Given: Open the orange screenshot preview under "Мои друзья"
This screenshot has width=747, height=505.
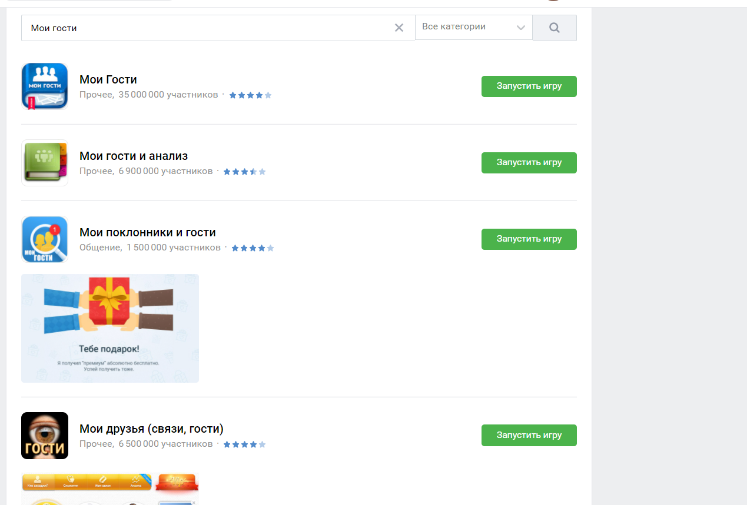Looking at the screenshot, I should point(110,489).
